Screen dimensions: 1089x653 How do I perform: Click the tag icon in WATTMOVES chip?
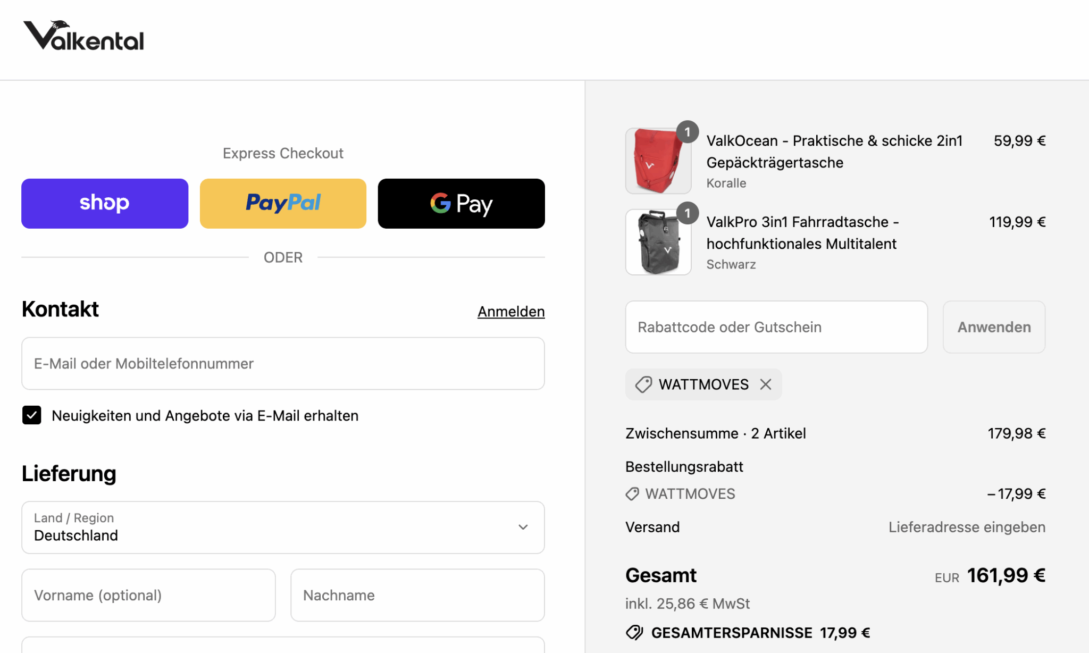click(643, 384)
